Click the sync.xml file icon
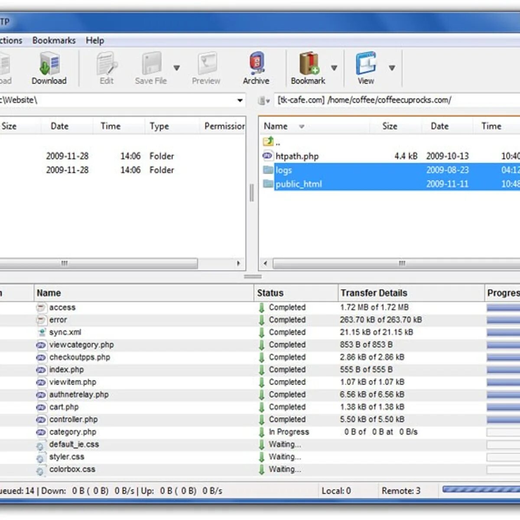Viewport: 520px width, 520px height. click(41, 332)
